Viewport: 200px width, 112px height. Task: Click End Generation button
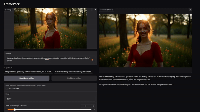click(x=74, y=78)
